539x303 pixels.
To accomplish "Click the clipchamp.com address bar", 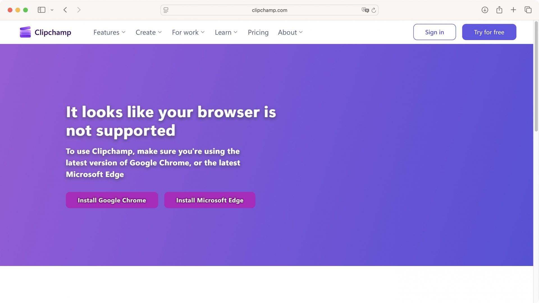I will [269, 10].
